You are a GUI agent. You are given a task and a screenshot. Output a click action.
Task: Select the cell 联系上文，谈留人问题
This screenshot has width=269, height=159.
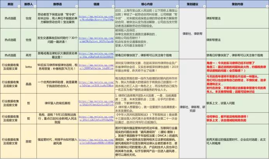(238, 103)
